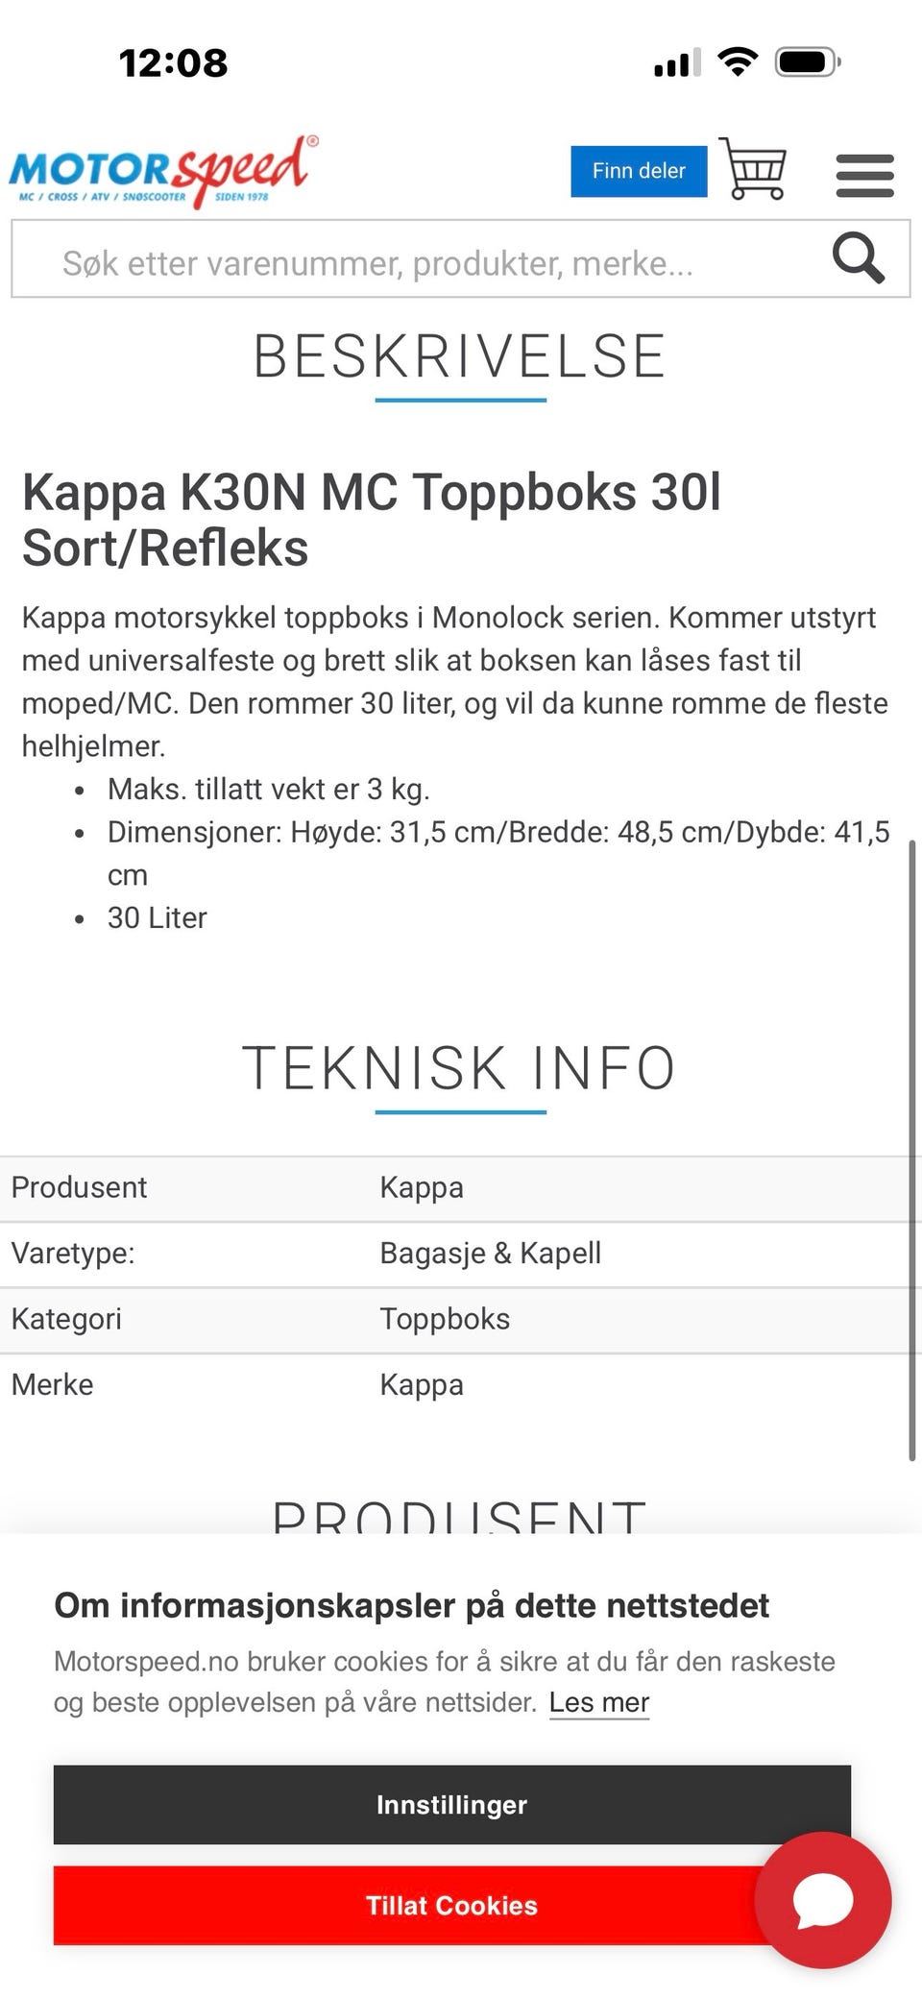Image resolution: width=922 pixels, height=1999 pixels.
Task: Tap the cellular signal bars icon
Action: click(677, 62)
